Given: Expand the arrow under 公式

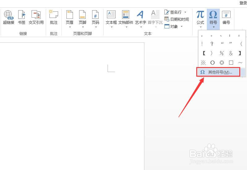Looking at the screenshot, I should [x=201, y=27].
